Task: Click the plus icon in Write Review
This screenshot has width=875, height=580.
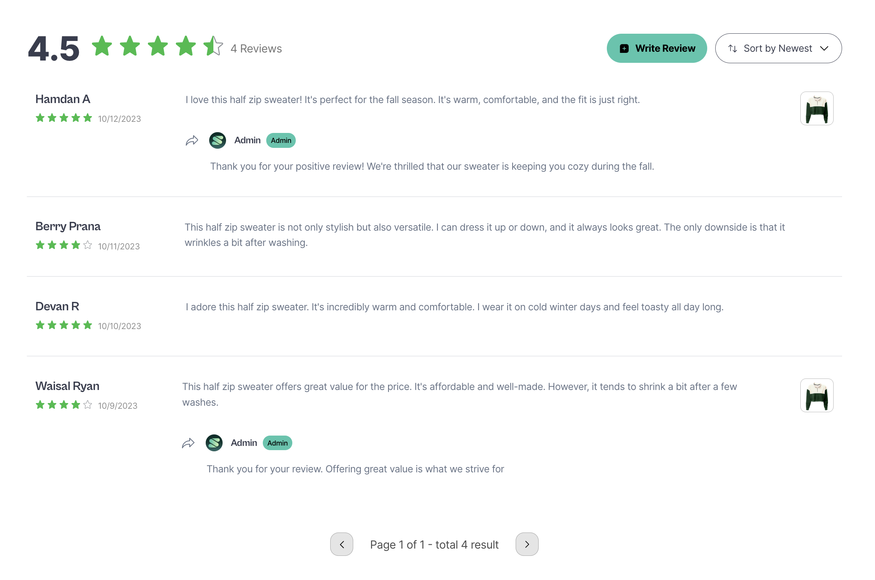Action: coord(624,49)
